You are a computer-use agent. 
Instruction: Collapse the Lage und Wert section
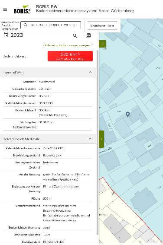90,72
